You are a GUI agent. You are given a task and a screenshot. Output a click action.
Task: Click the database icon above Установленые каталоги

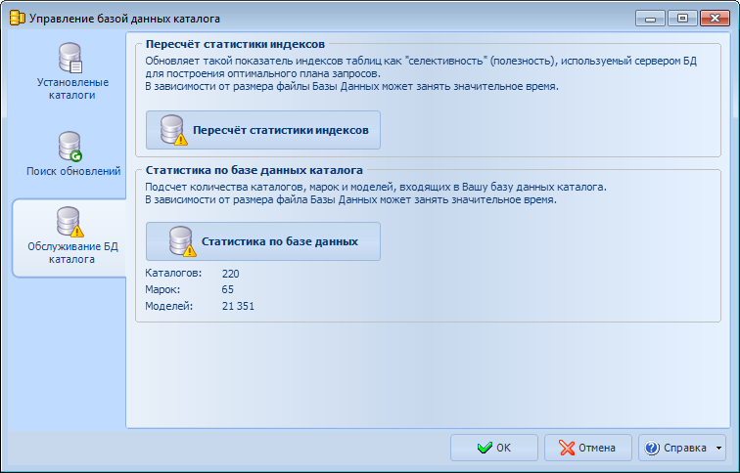point(69,58)
